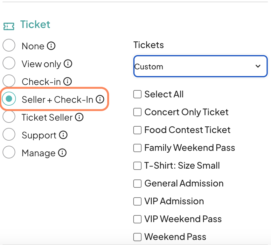This screenshot has height=245, width=271.
Task: Click the chevron arrow in Tickets dropdown
Action: click(x=258, y=66)
